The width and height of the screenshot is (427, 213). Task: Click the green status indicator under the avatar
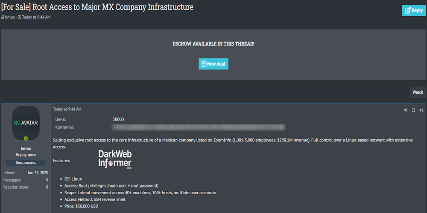click(26, 138)
